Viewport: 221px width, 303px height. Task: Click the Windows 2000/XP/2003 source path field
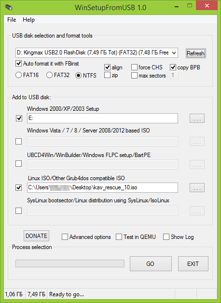pyautogui.click(x=102, y=119)
